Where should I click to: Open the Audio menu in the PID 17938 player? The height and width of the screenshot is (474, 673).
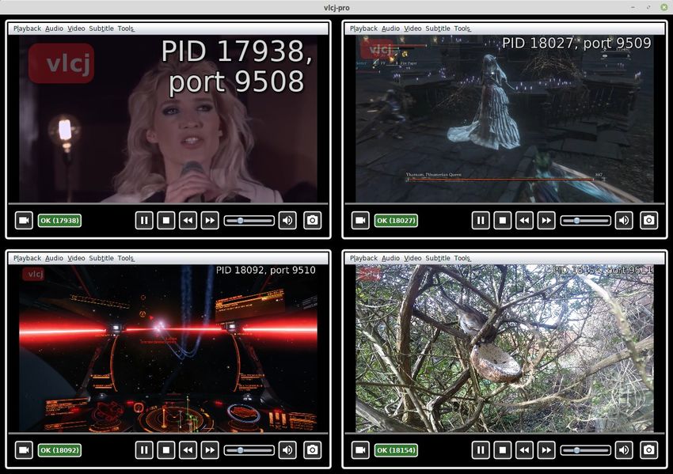click(x=54, y=28)
